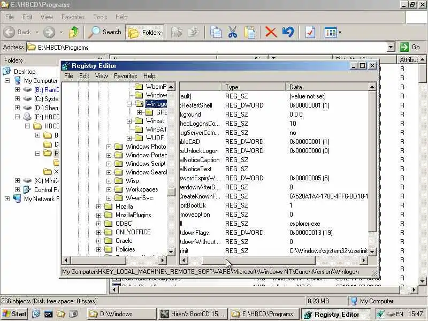Click the blue Undo arrow icon
This screenshot has height=321, width=428.
(x=288, y=32)
